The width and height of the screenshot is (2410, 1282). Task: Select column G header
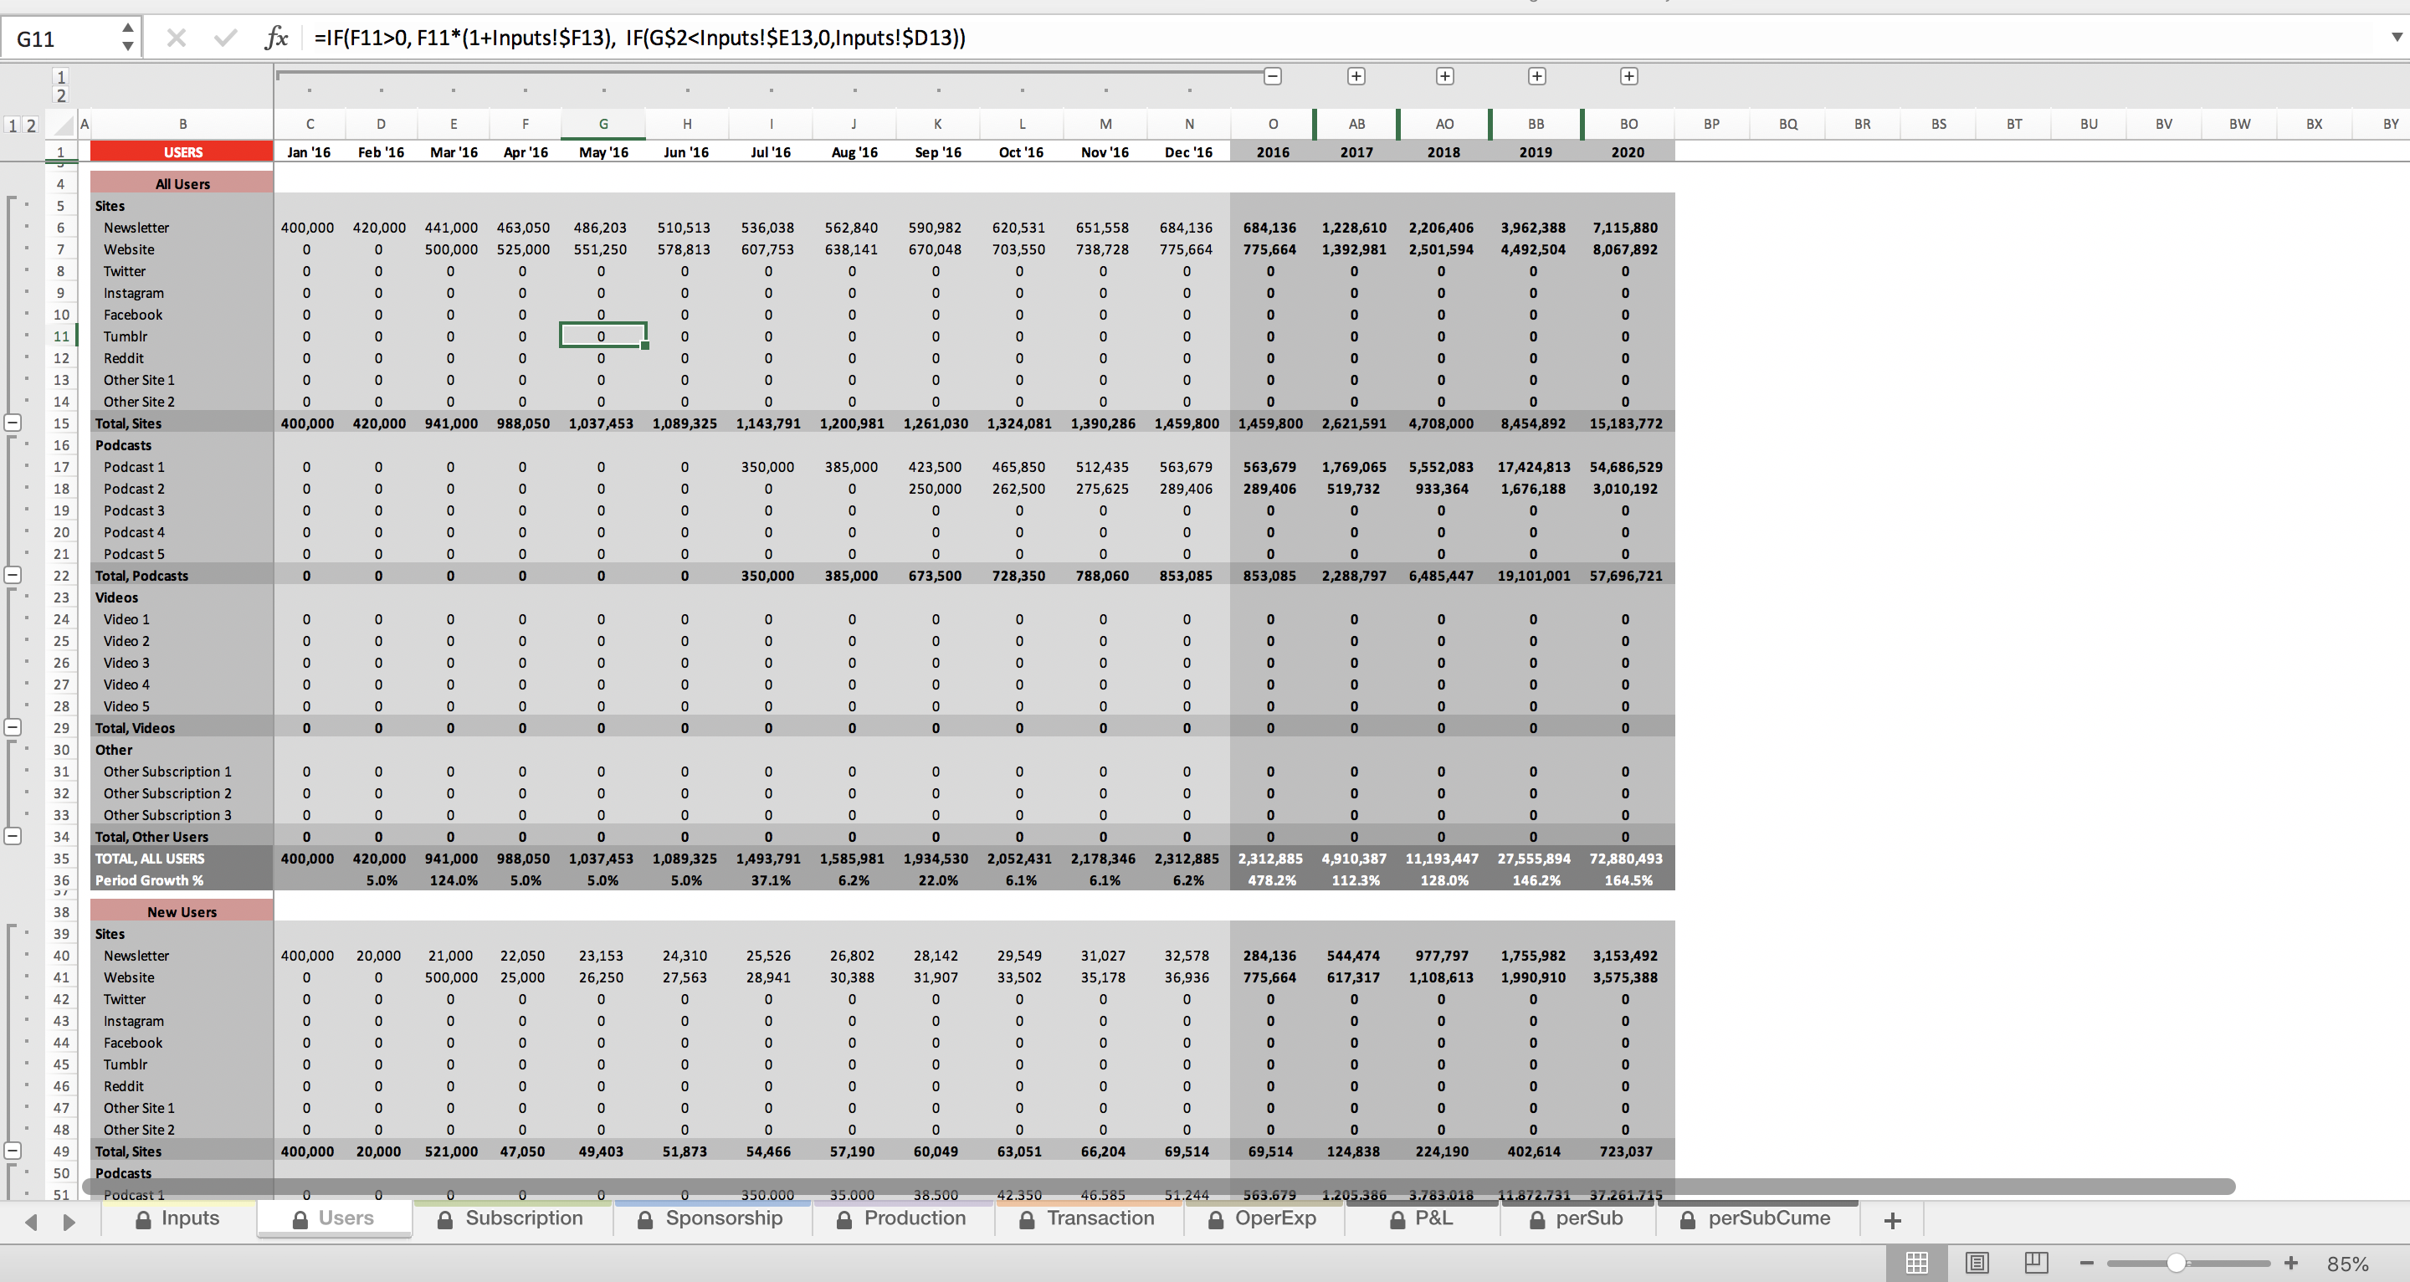[602, 124]
